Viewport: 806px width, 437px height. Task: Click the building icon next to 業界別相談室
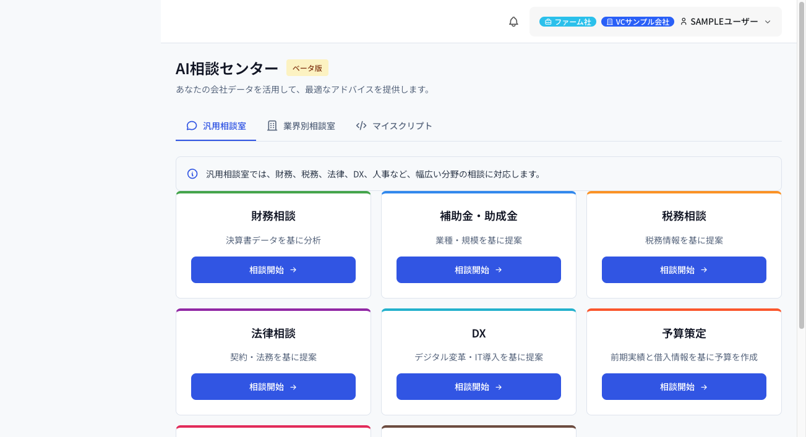[x=272, y=125]
